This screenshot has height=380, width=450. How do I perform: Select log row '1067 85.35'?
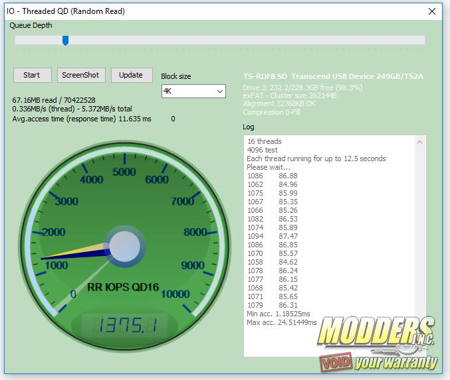point(273,202)
